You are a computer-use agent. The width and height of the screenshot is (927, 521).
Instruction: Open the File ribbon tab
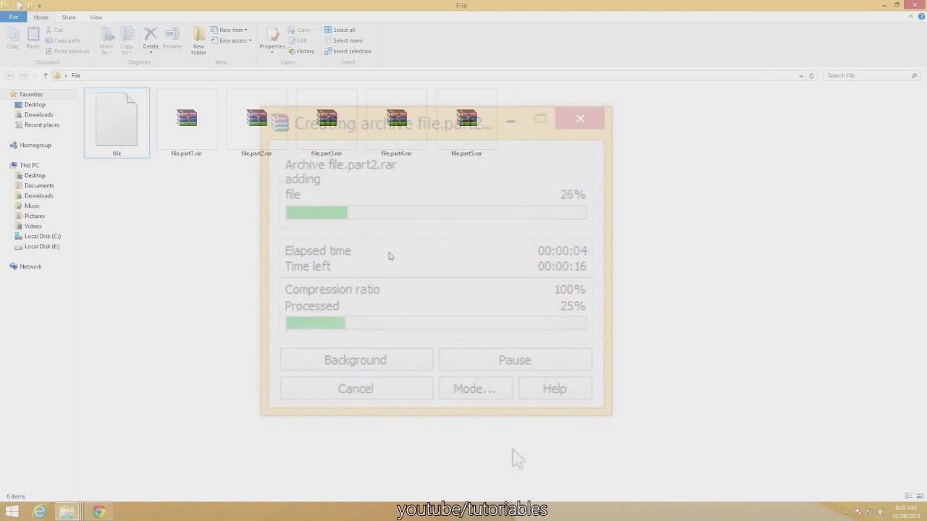tap(14, 17)
